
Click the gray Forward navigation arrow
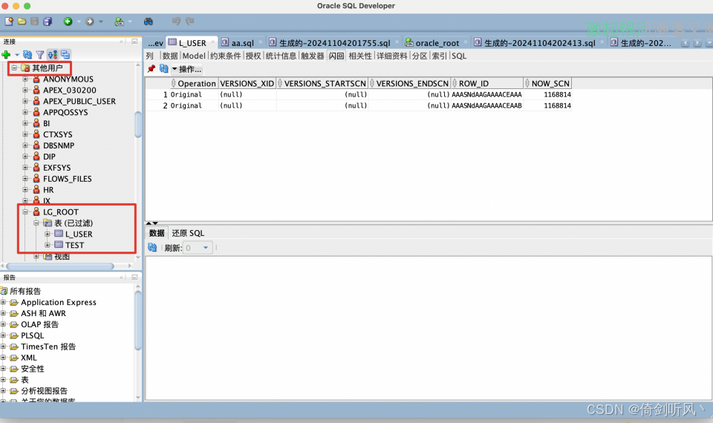90,22
